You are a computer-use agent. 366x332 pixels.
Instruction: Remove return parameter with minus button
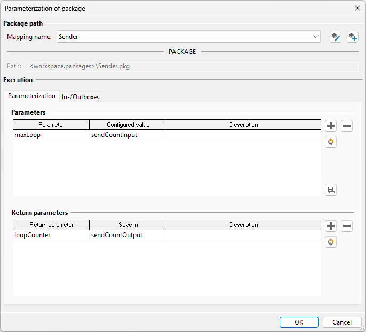(x=347, y=226)
